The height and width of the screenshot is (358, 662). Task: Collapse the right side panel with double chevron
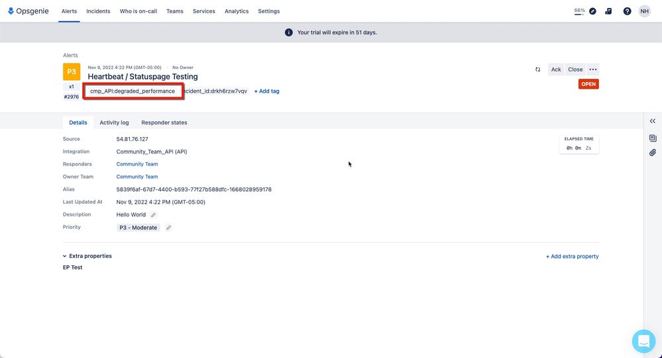652,121
